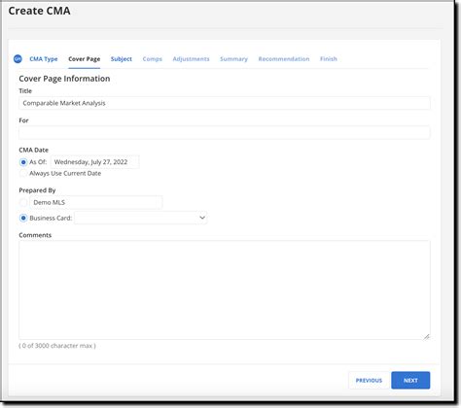The width and height of the screenshot is (461, 408).
Task: Click inside the Comments text area
Action: (225, 289)
